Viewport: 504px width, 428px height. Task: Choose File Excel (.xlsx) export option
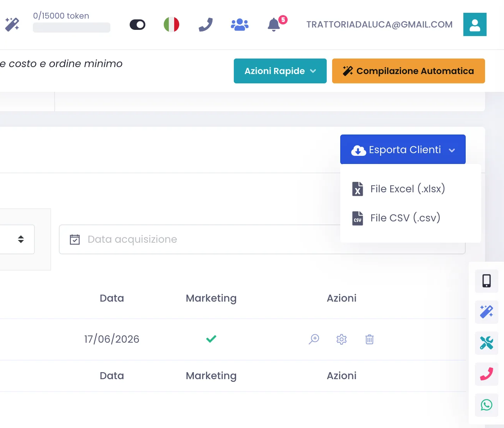click(410, 189)
